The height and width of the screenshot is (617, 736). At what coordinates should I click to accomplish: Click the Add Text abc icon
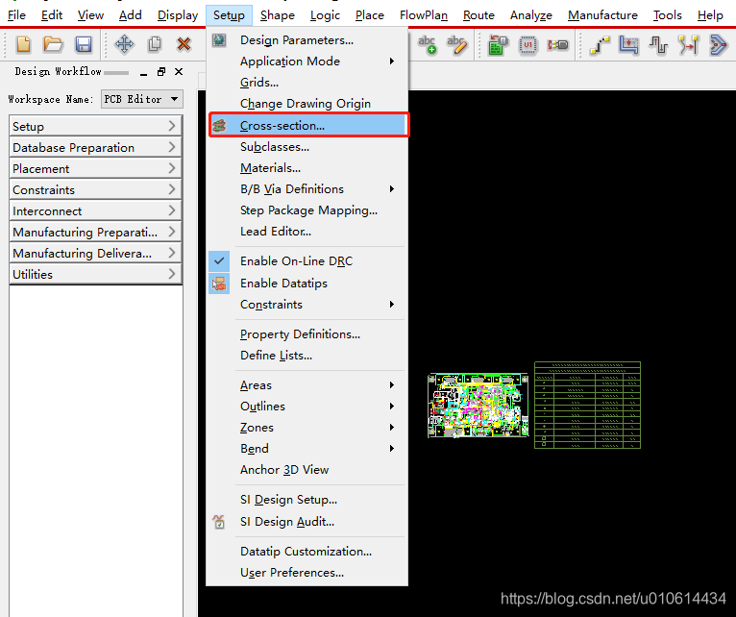click(427, 44)
